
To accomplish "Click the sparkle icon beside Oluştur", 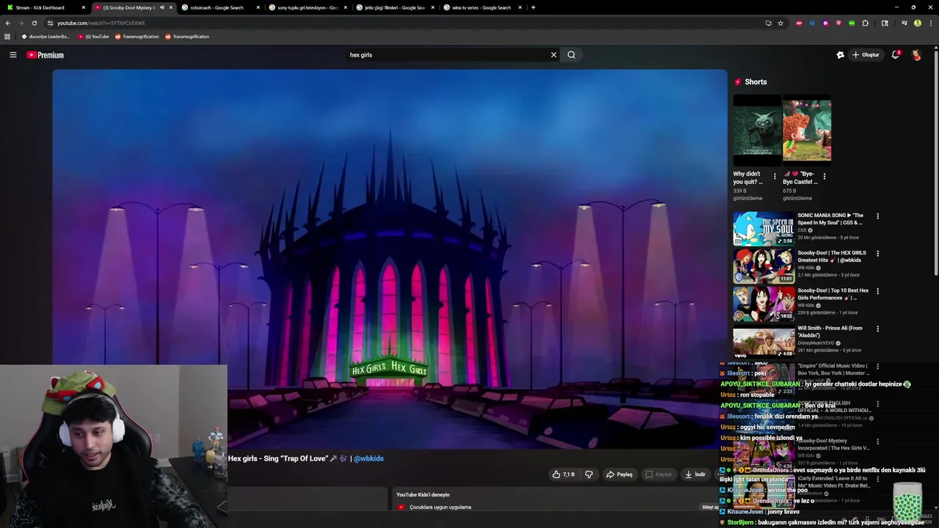I will pyautogui.click(x=841, y=55).
